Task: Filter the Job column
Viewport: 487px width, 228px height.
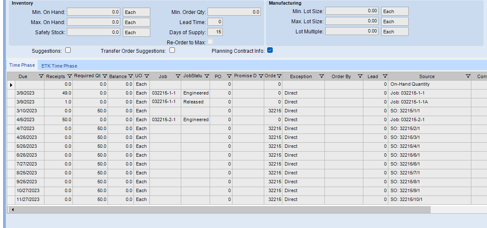Action: pos(178,76)
